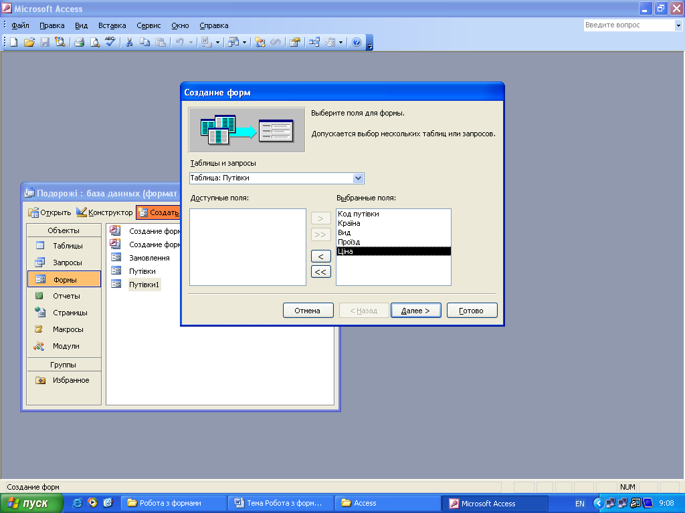The height and width of the screenshot is (513, 685).
Task: Click Создать in database window
Action: pos(159,212)
